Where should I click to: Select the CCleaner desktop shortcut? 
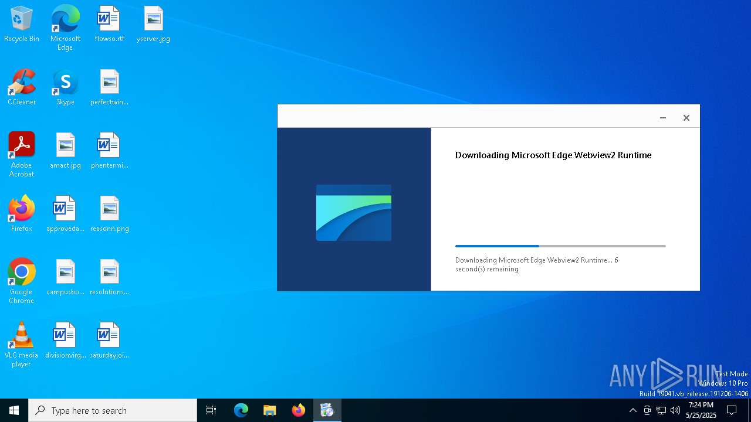coord(22,88)
